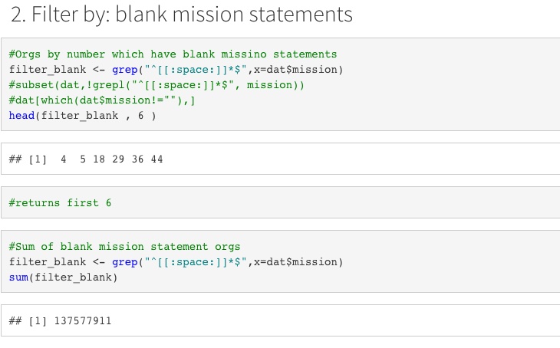Click the blue 'grep' function in first code block
Screen dimensions: 560x348
pyautogui.click(x=124, y=70)
